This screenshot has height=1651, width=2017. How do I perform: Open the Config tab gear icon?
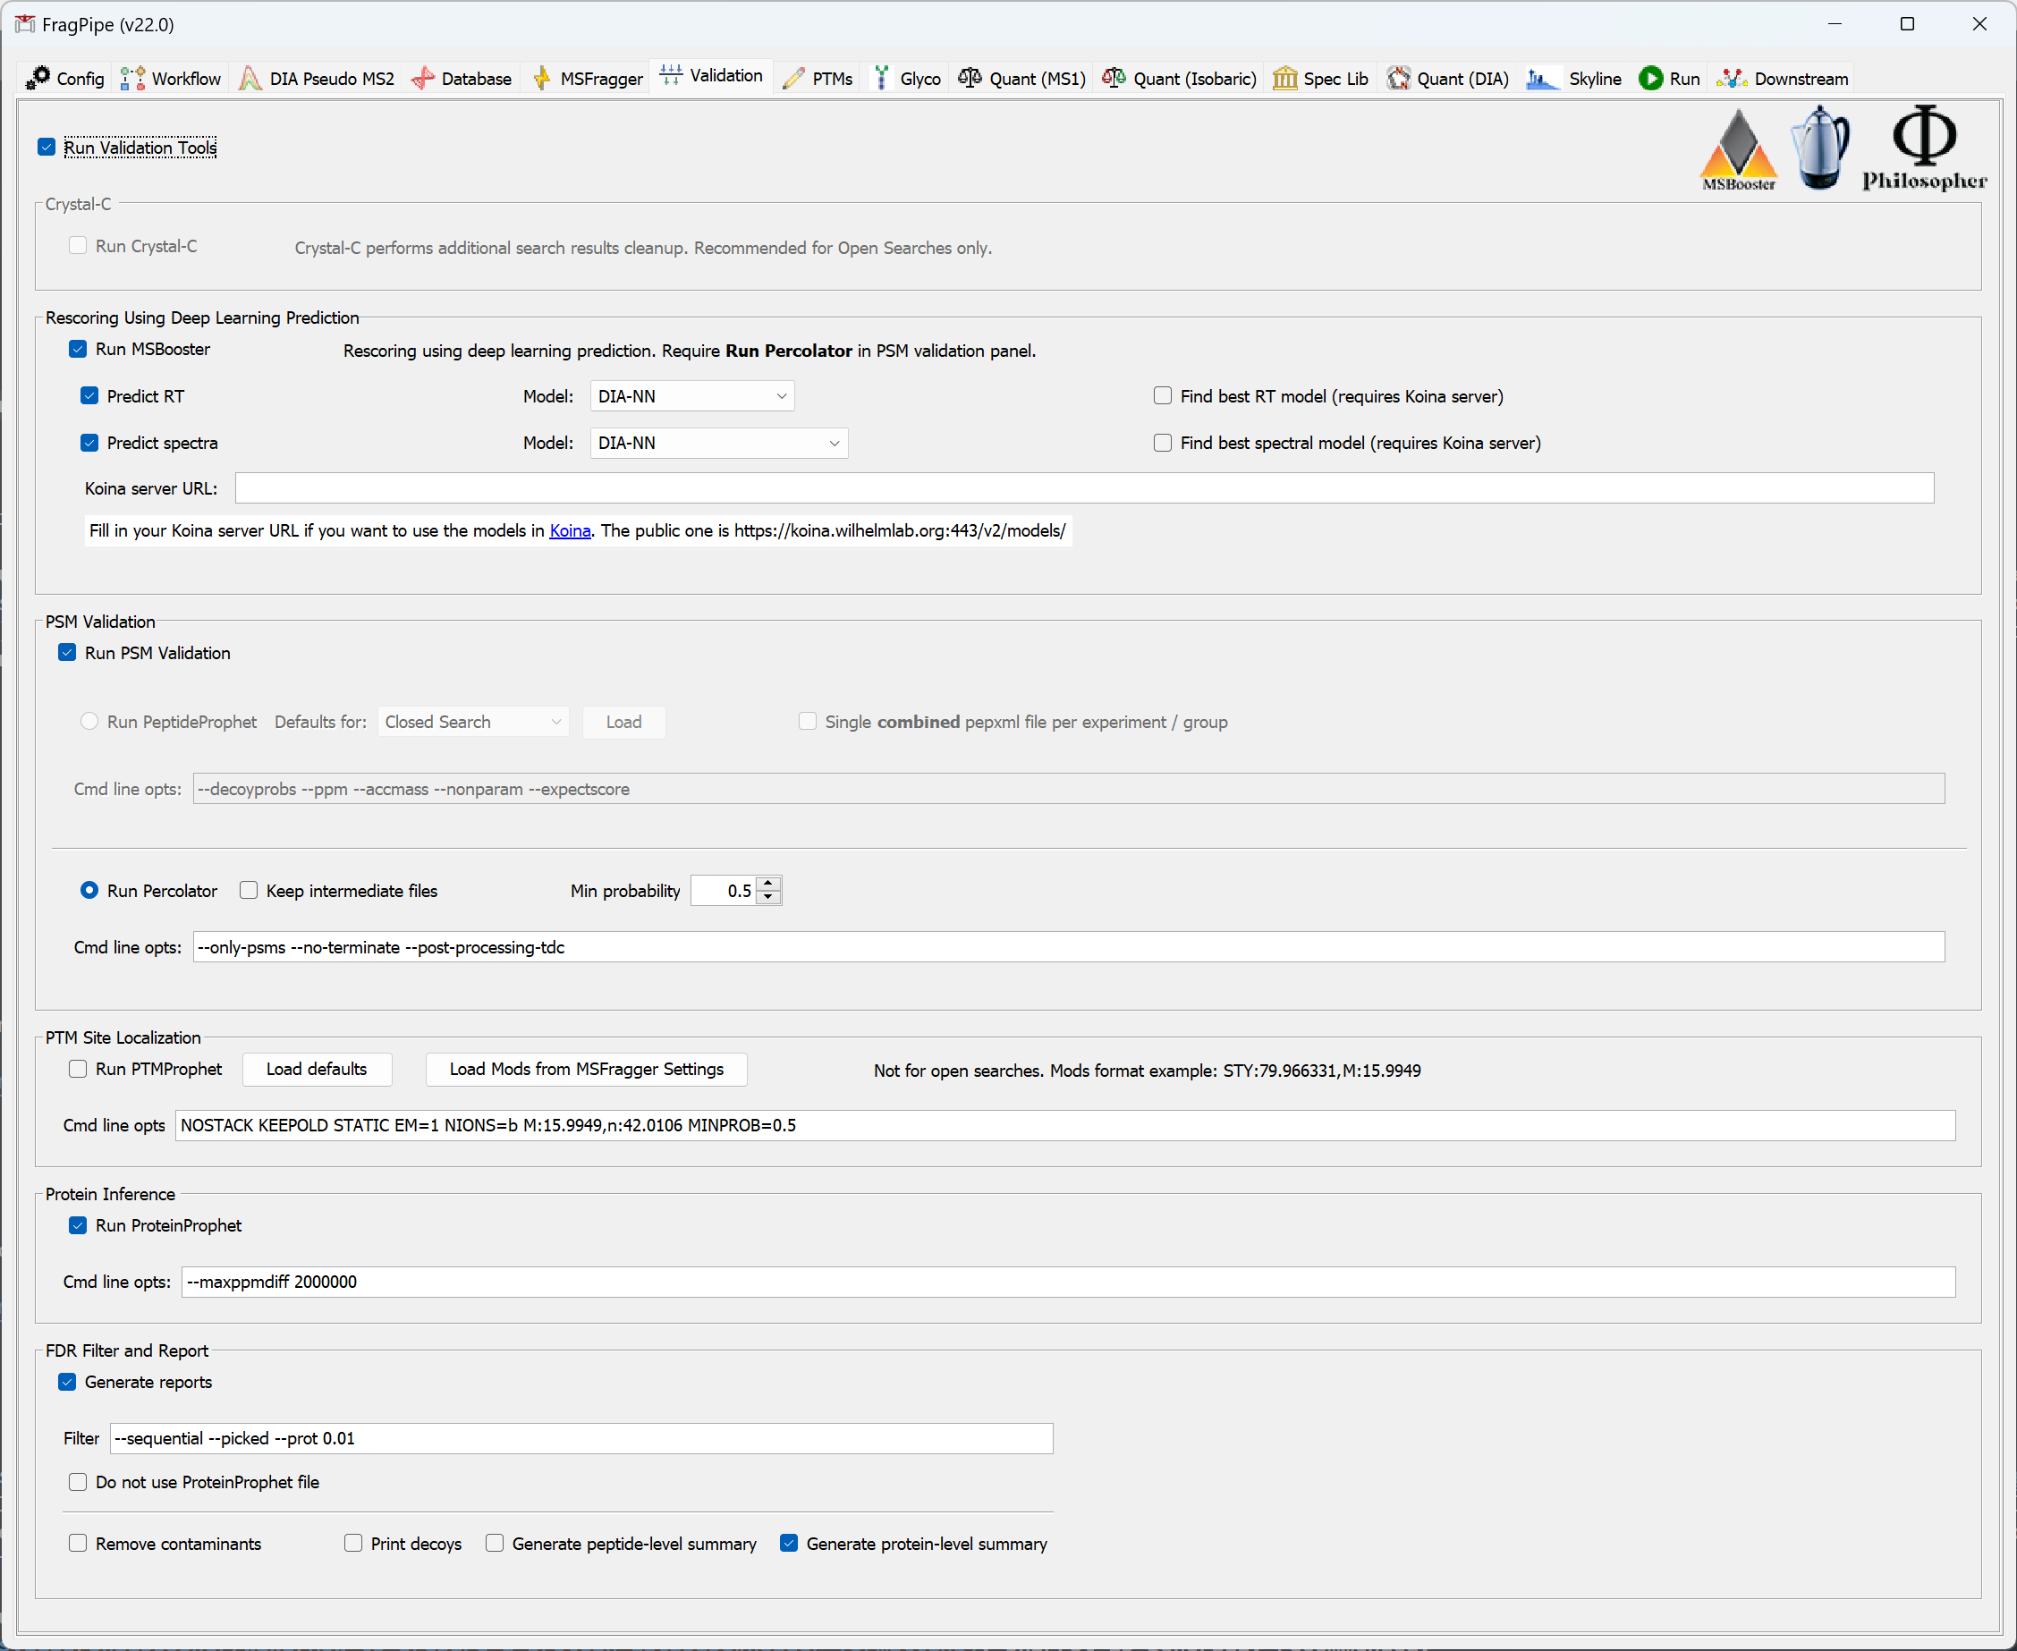(x=39, y=78)
